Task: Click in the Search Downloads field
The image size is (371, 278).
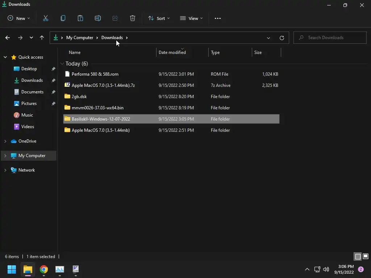Action: tap(330, 38)
